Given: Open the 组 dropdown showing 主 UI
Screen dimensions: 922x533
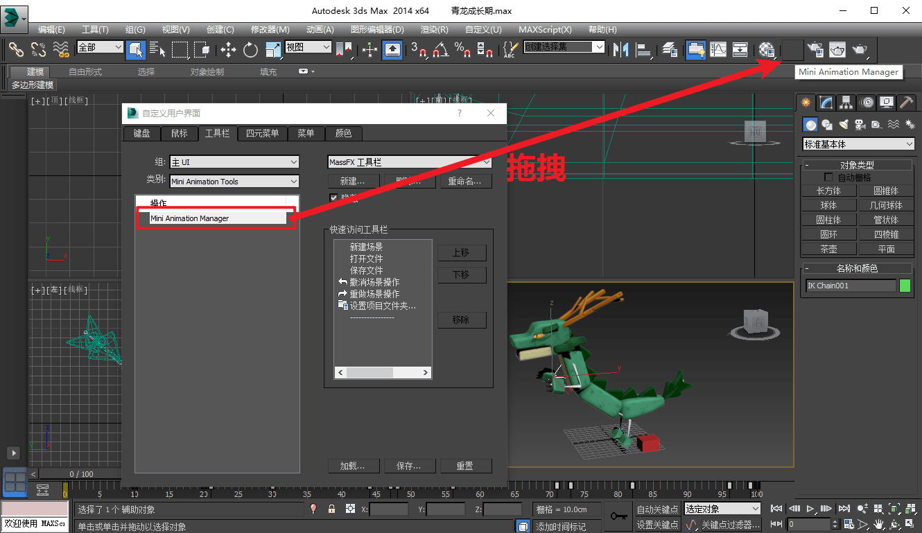Looking at the screenshot, I should tap(234, 162).
